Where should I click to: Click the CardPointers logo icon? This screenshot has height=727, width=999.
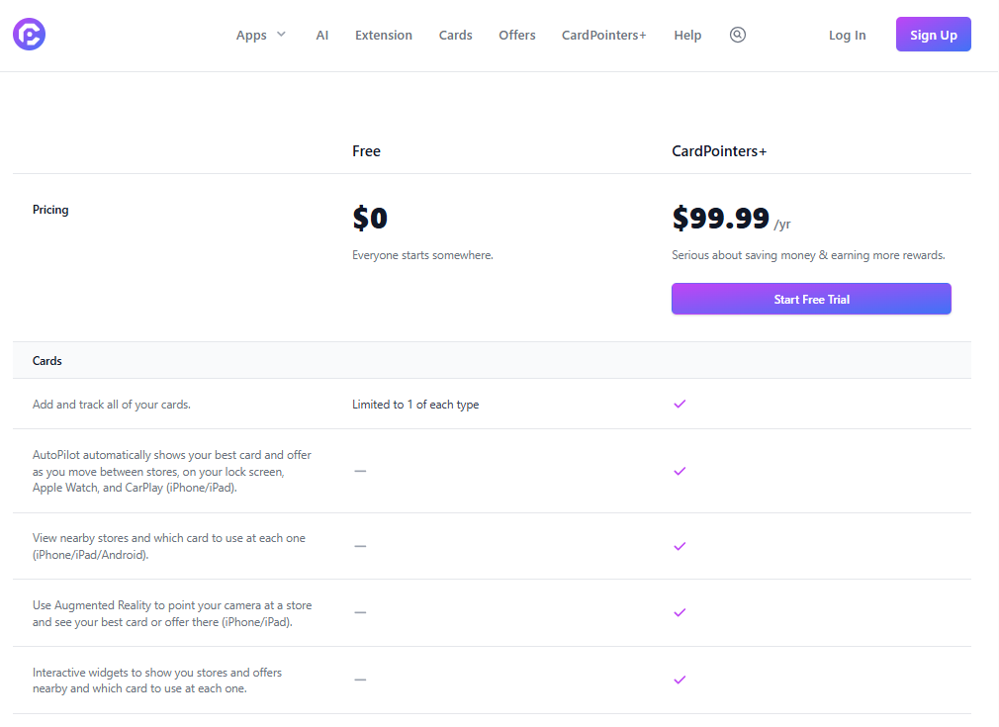[x=30, y=35]
